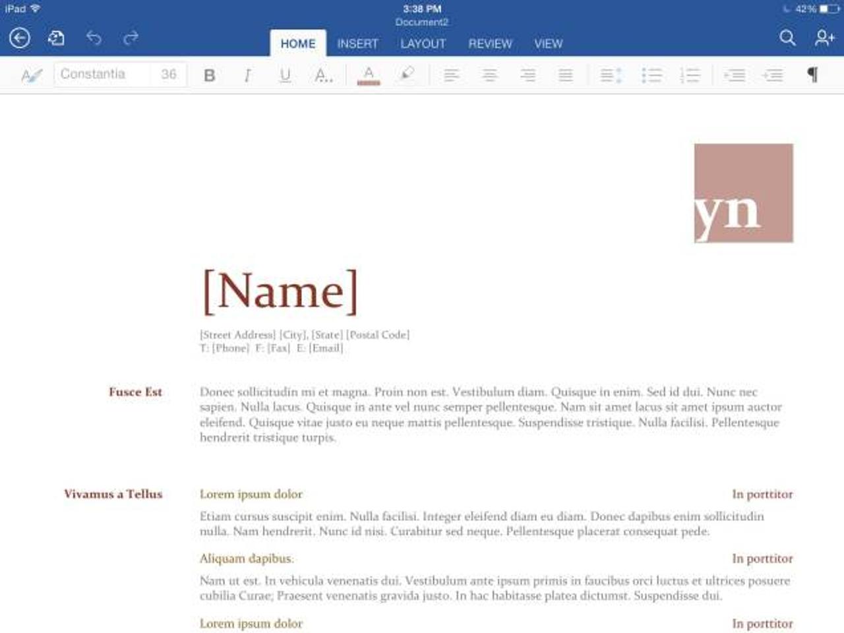
Task: Switch to the HOME tab
Action: click(x=298, y=44)
